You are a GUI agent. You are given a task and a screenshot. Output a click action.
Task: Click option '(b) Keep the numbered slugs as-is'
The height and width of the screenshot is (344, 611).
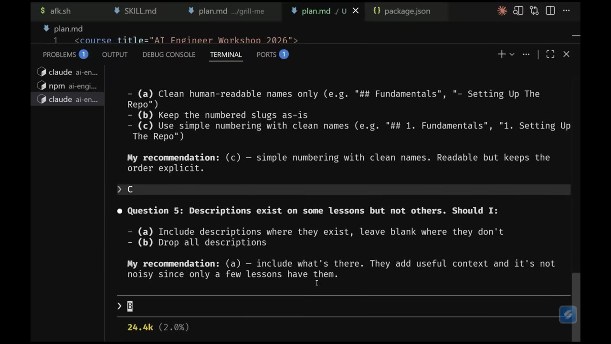click(x=217, y=115)
